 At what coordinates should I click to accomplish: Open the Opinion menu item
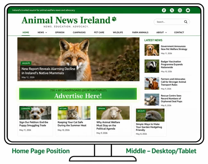(60, 32)
